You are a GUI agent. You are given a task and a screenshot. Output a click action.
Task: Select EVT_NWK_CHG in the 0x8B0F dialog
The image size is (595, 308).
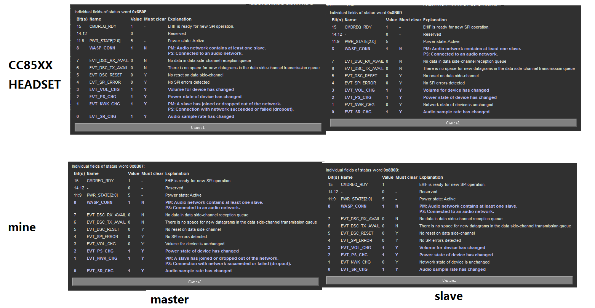pyautogui.click(x=105, y=104)
